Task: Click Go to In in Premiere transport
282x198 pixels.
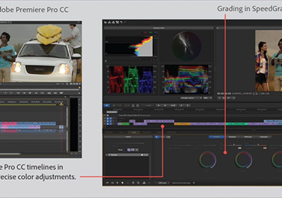Action: 18,93
